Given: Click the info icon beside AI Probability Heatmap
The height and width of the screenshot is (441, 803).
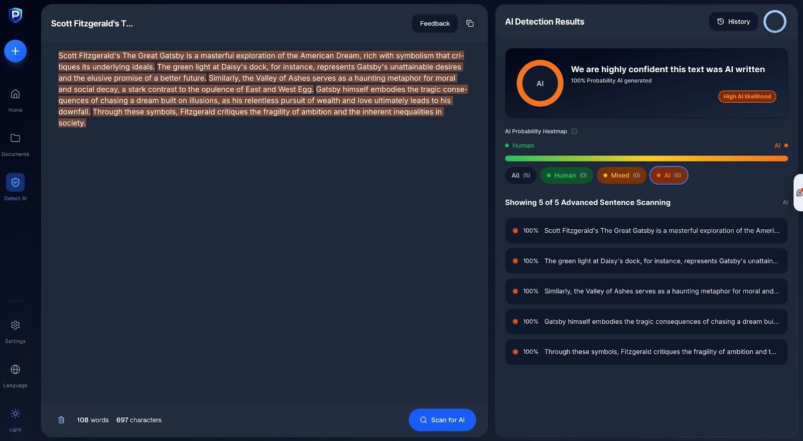Looking at the screenshot, I should (574, 131).
